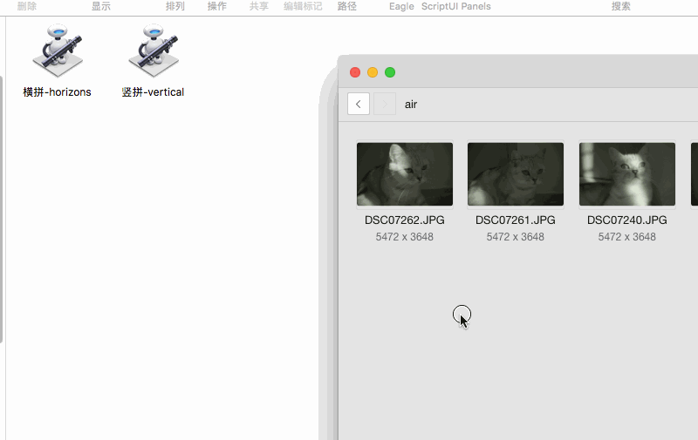698x440 pixels.
Task: Select the DSC07261.JPG cat thumbnail
Action: 516,174
